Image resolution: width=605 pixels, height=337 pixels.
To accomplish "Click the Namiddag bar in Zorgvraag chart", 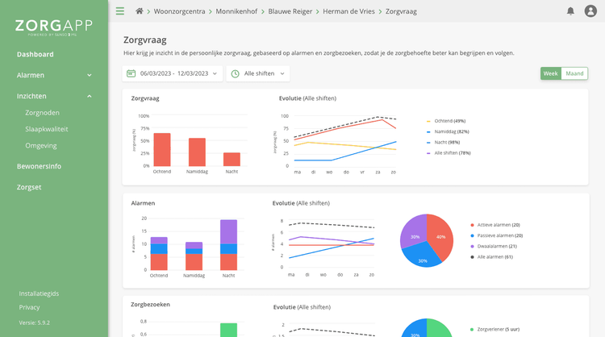I will tap(197, 152).
